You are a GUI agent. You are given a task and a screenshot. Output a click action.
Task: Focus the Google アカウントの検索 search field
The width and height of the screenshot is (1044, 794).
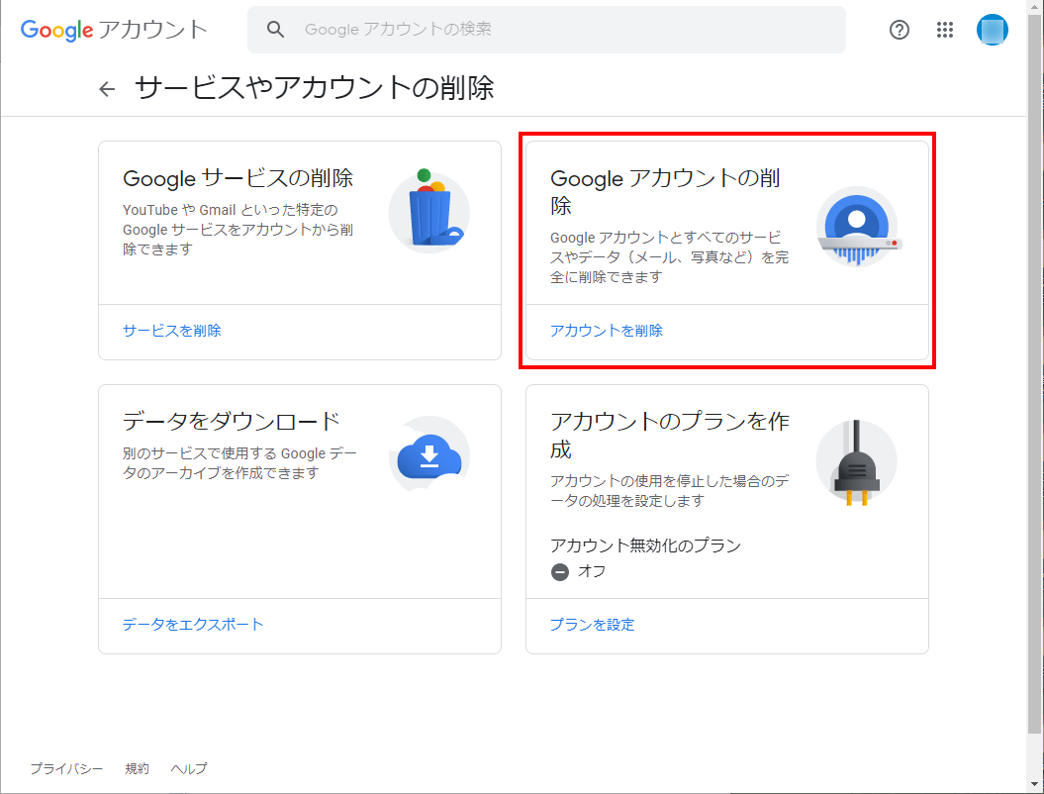click(546, 30)
